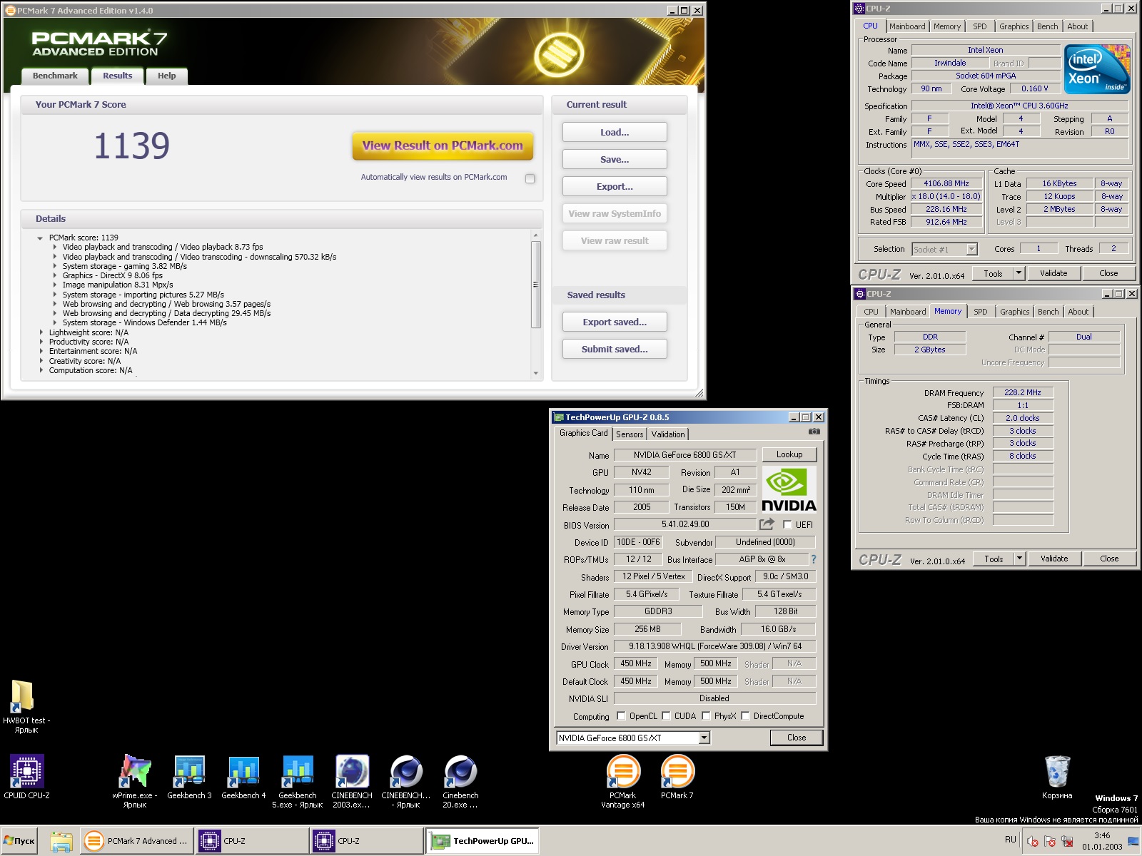Collapse the PCMark score 1139 tree node
This screenshot has height=856, width=1142.
tap(40, 238)
